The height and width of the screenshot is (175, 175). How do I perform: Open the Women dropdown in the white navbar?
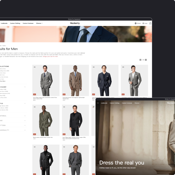[39, 23]
